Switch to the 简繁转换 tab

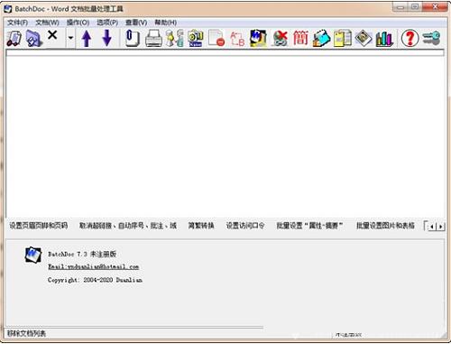201,226
